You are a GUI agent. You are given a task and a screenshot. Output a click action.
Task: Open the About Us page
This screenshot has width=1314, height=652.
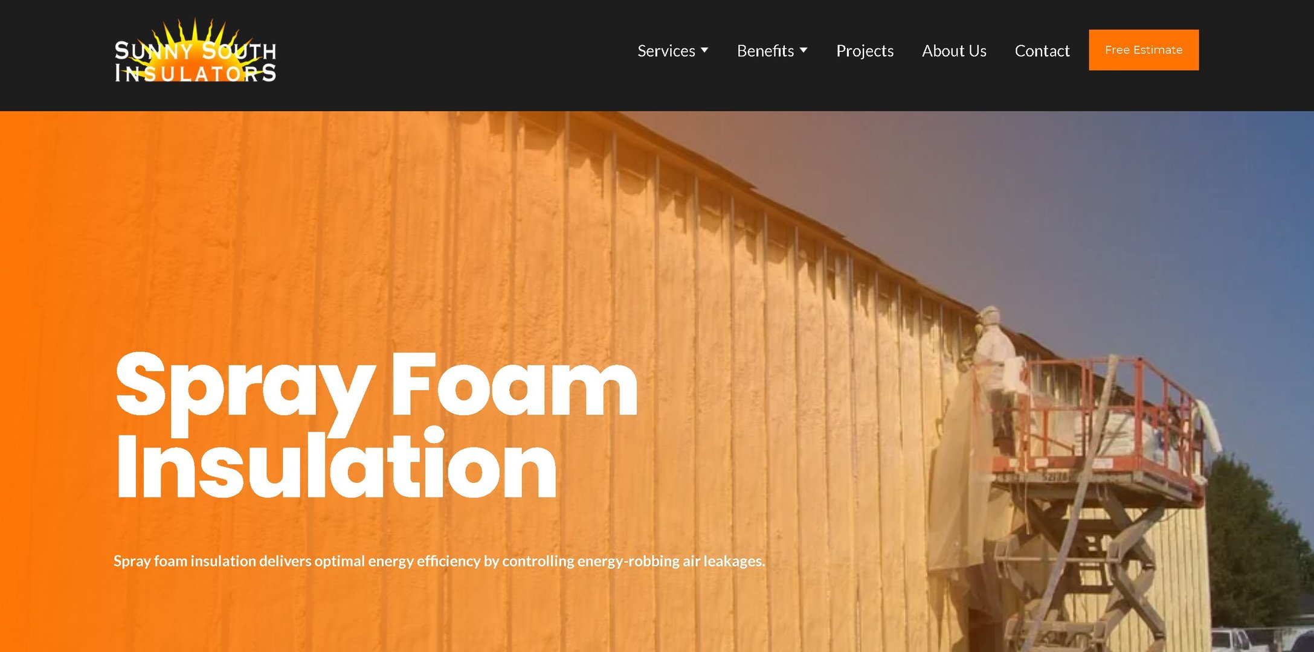click(x=954, y=51)
